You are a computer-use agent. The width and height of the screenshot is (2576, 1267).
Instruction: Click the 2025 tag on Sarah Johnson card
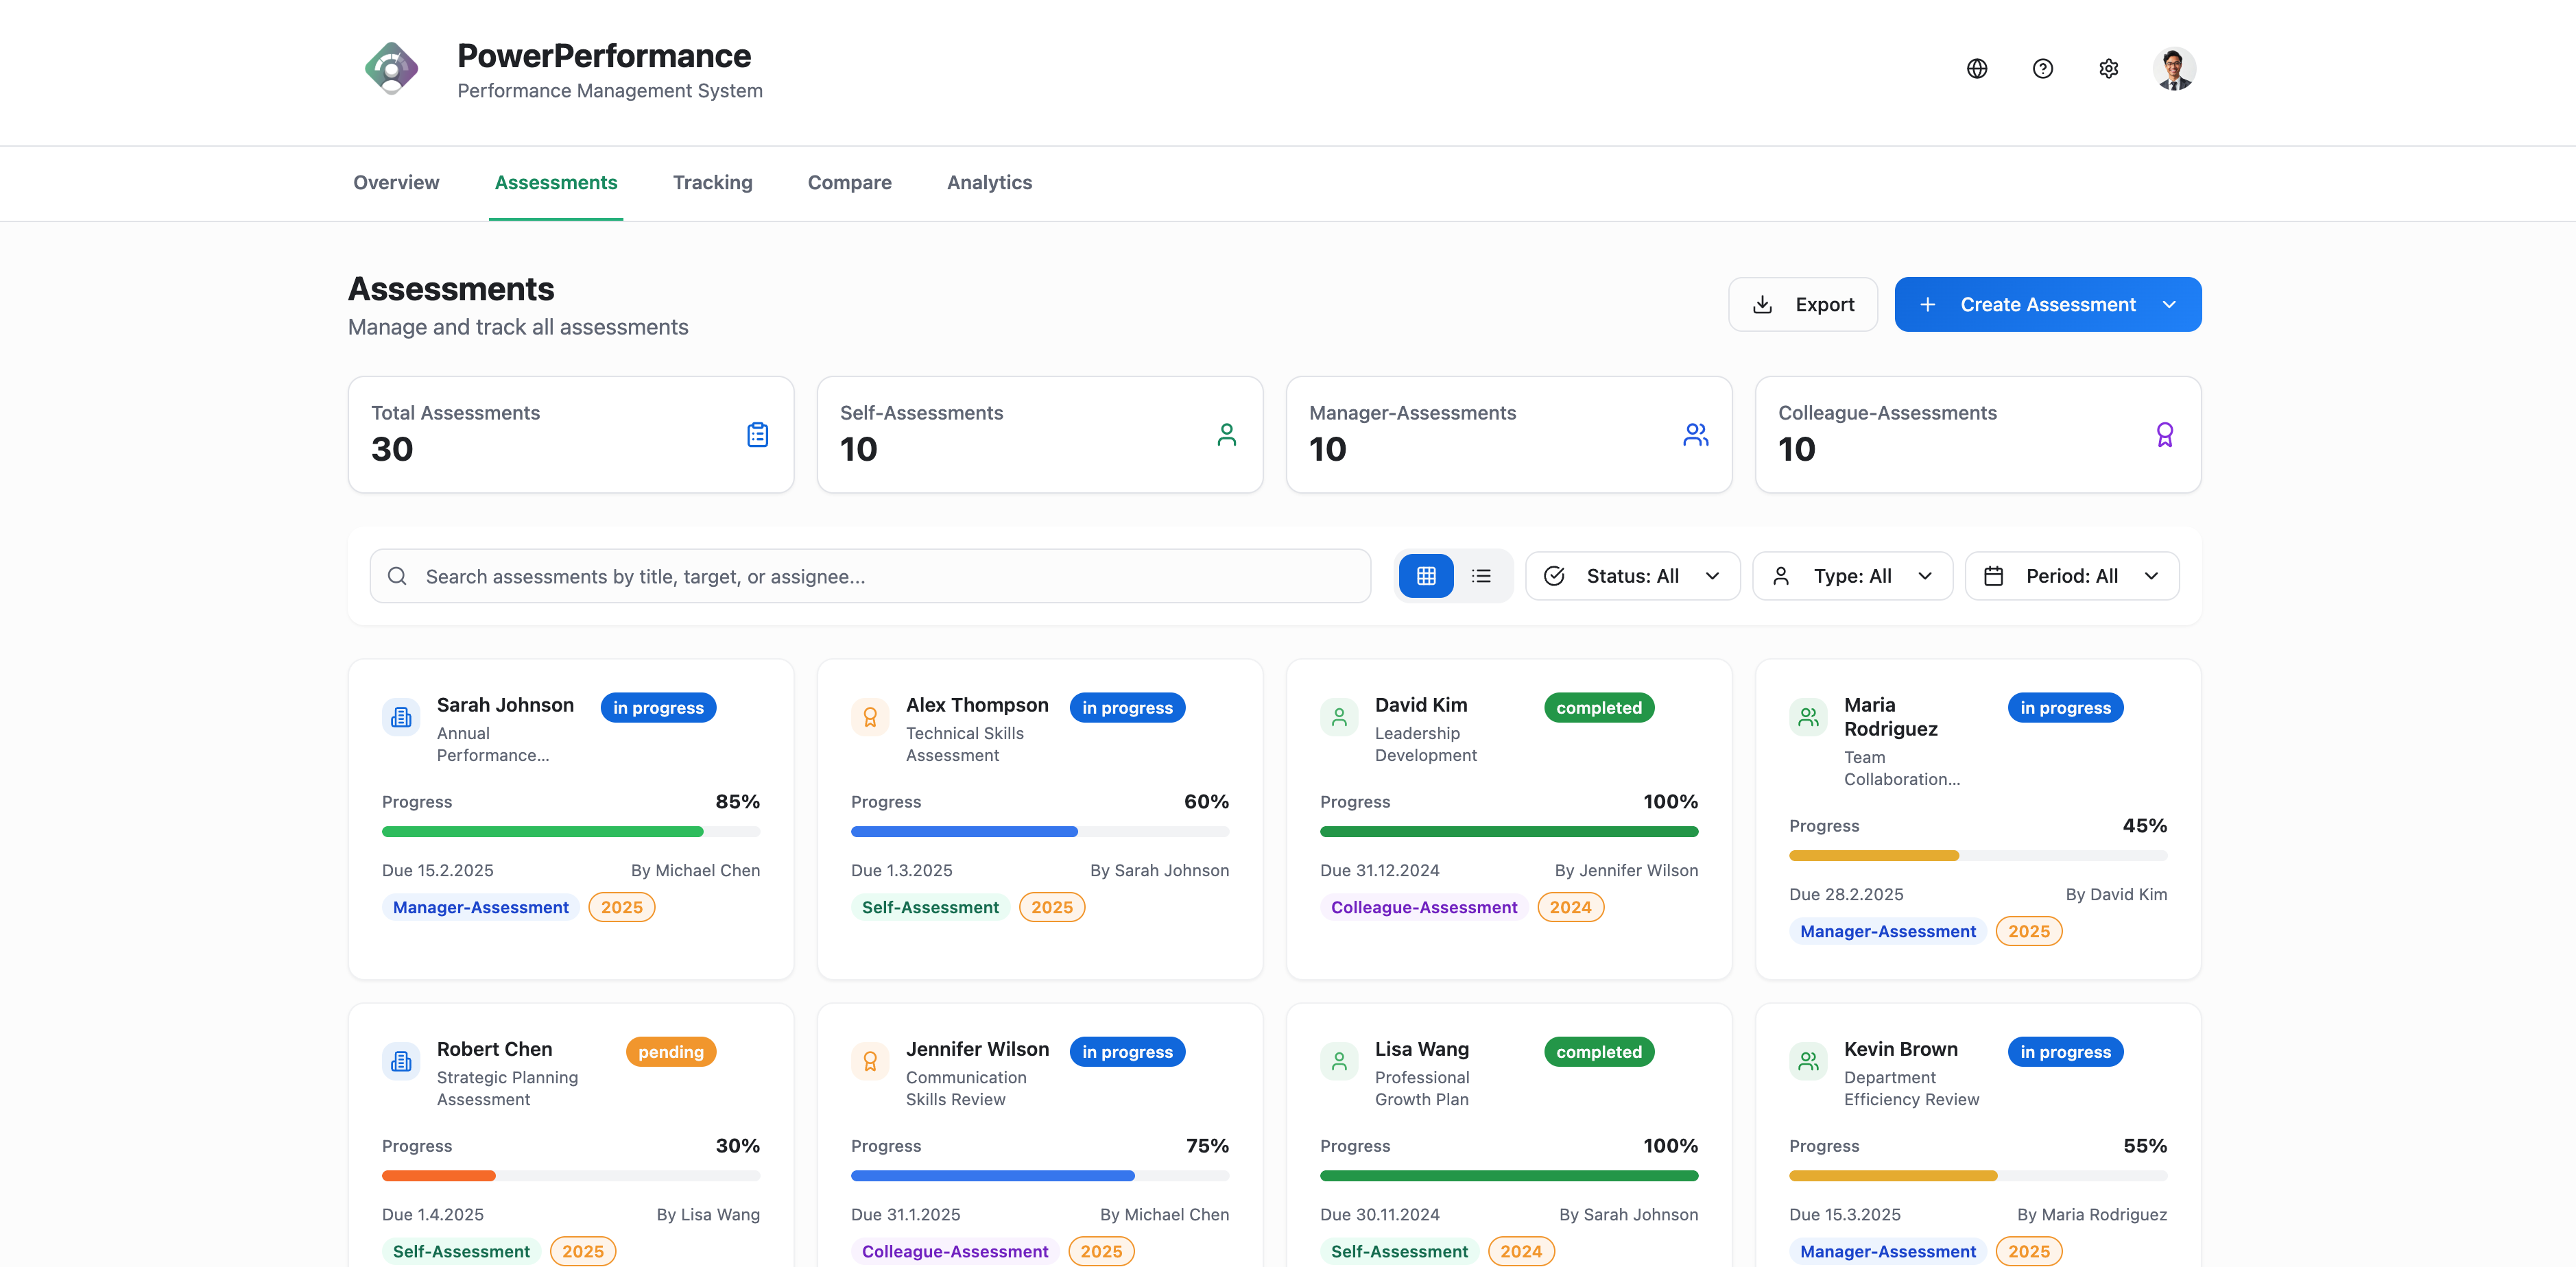click(x=621, y=907)
